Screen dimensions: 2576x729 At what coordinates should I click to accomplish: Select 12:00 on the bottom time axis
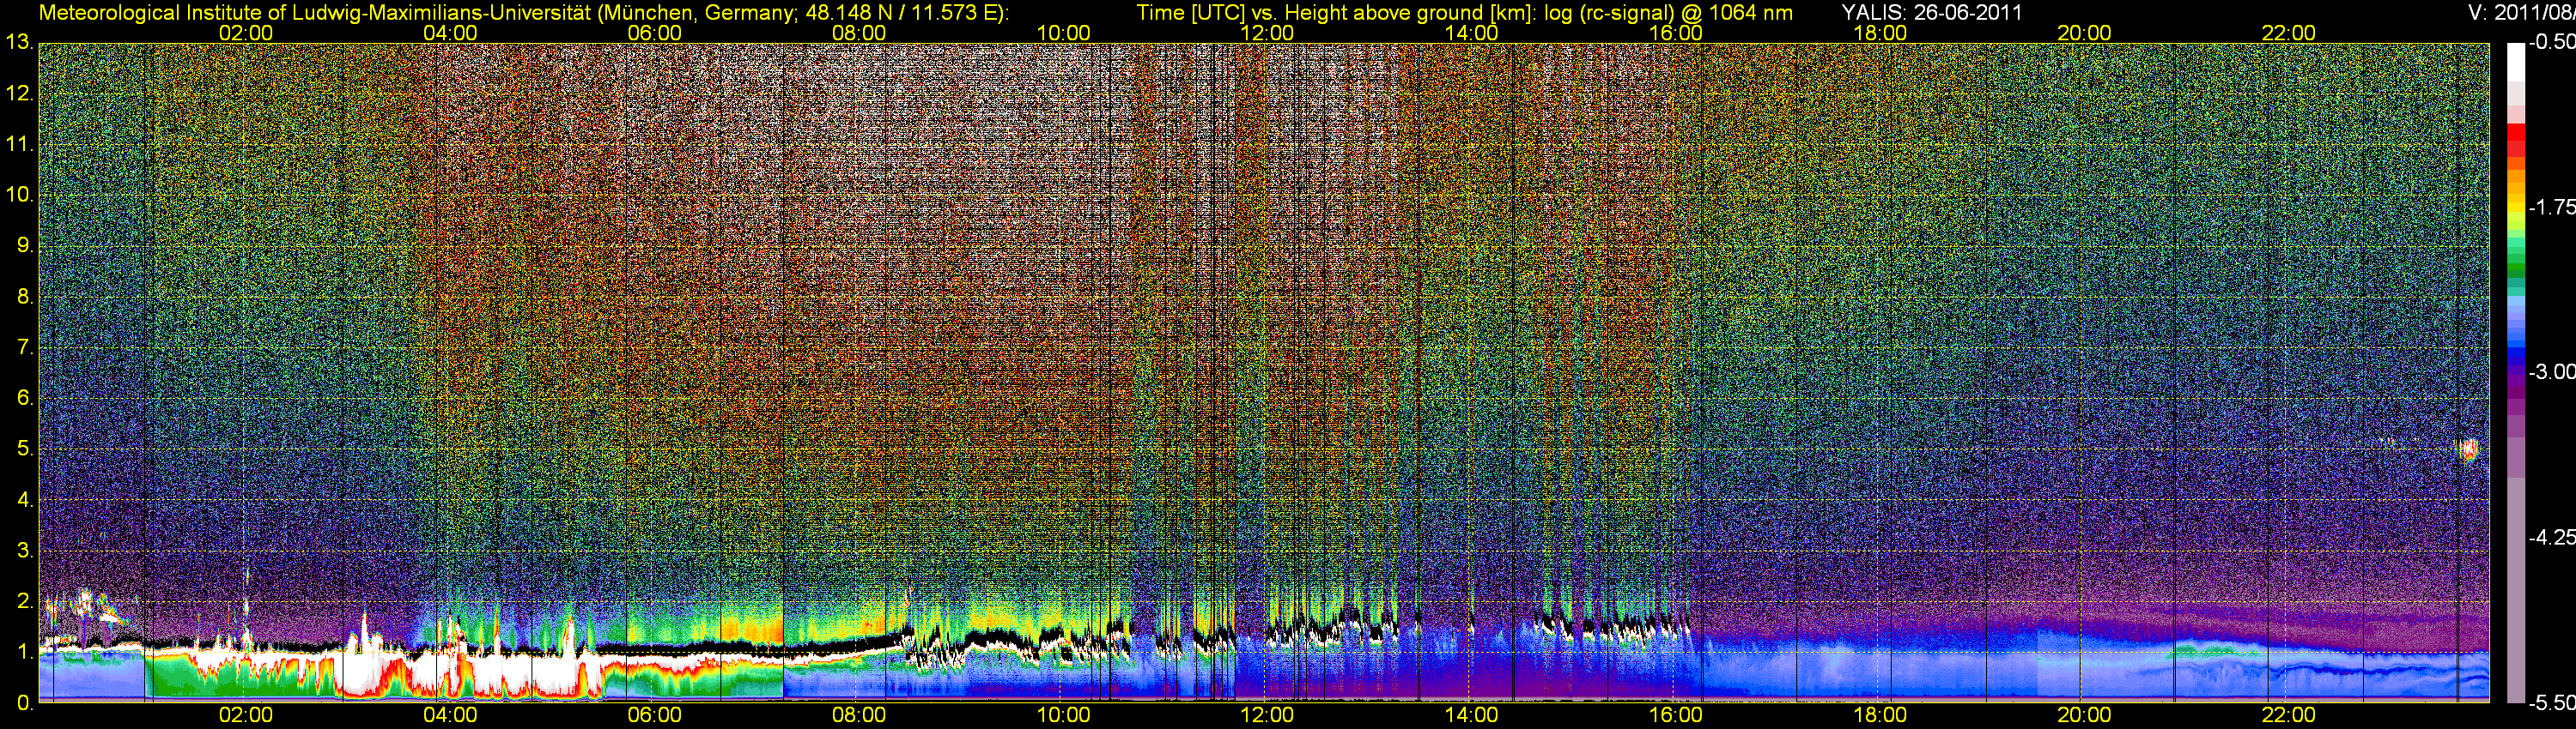coord(1267,715)
